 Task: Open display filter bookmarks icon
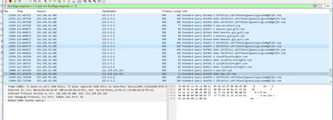5,6
